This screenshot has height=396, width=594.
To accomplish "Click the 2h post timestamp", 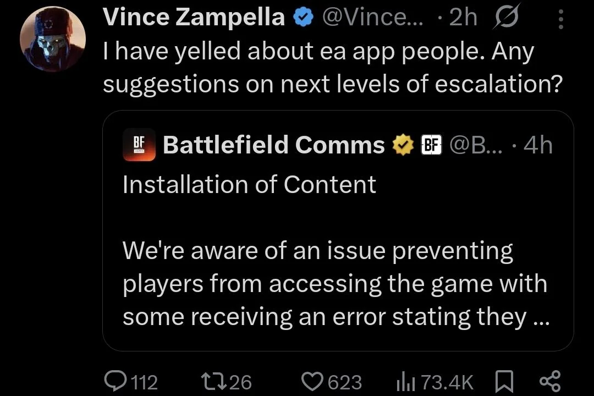I will click(x=463, y=18).
